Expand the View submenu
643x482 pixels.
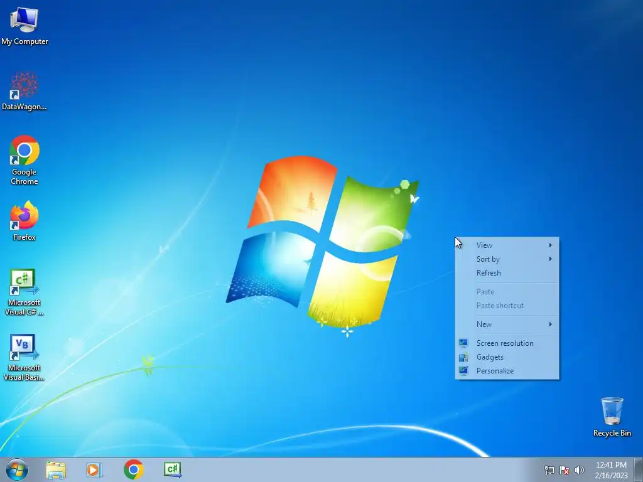point(507,245)
